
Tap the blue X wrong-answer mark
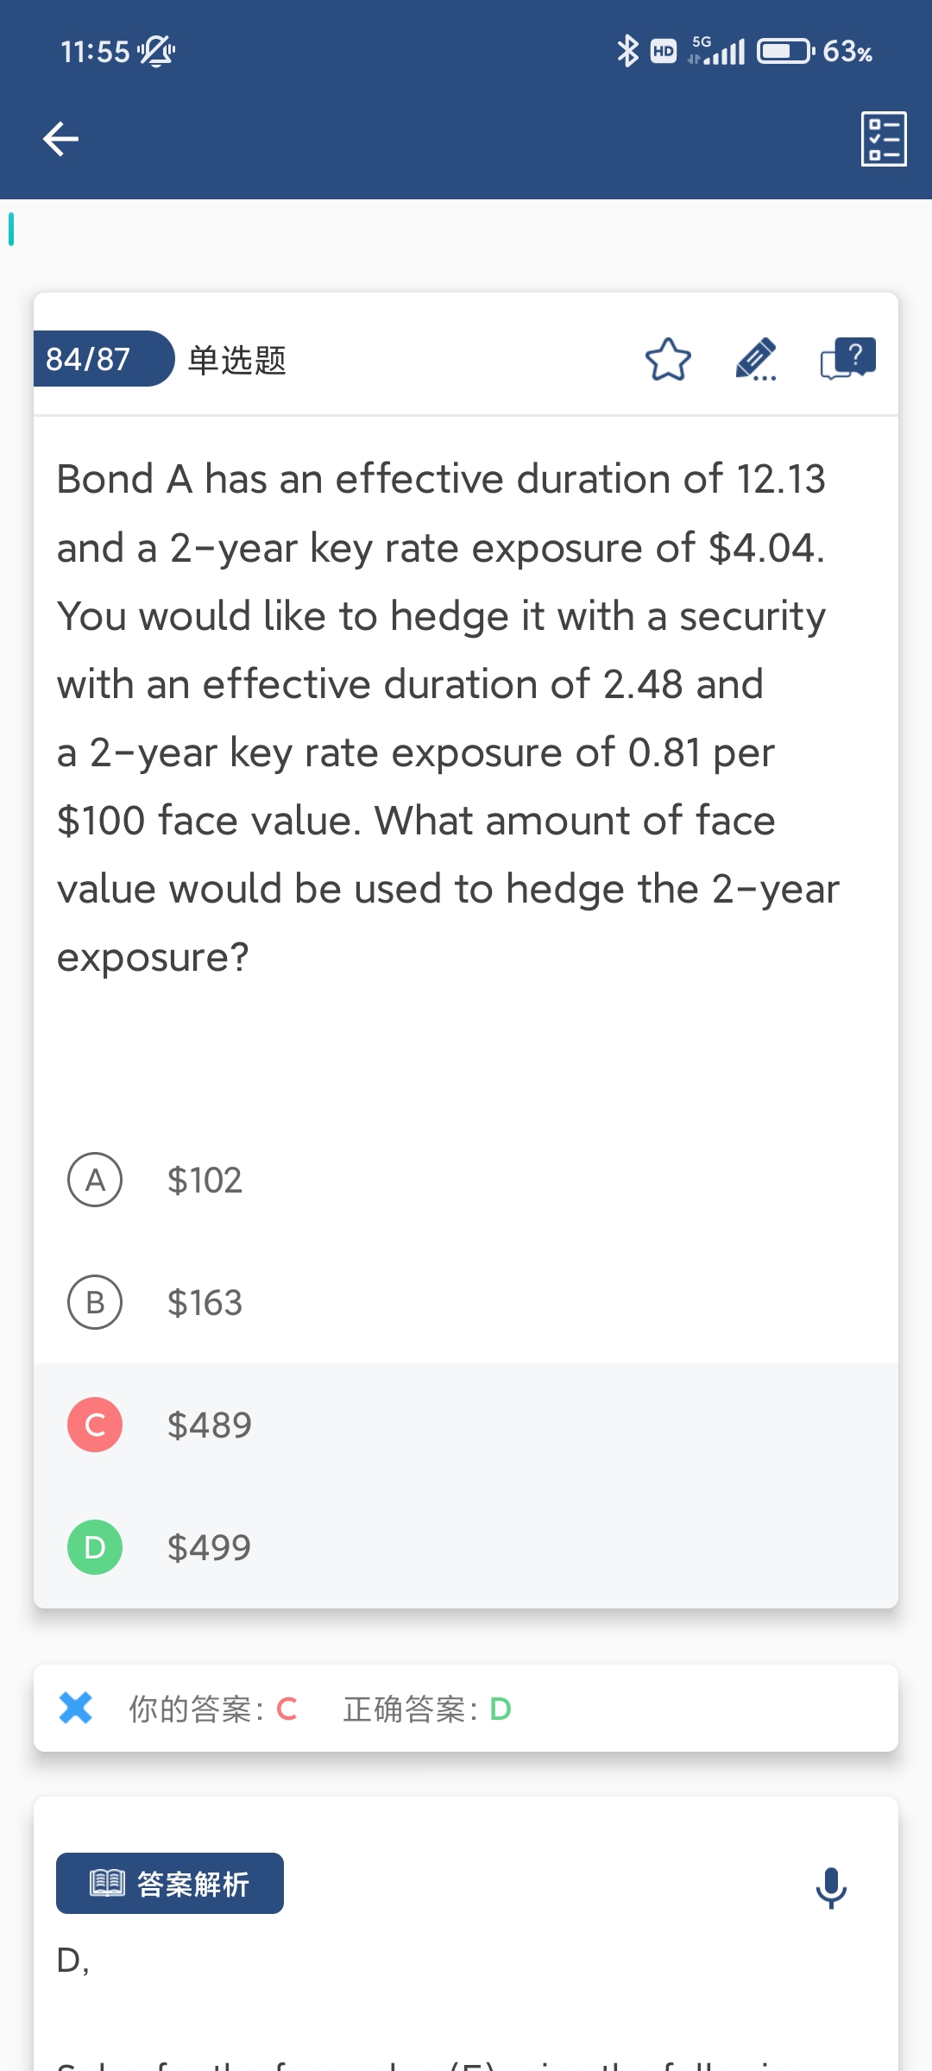point(76,1708)
